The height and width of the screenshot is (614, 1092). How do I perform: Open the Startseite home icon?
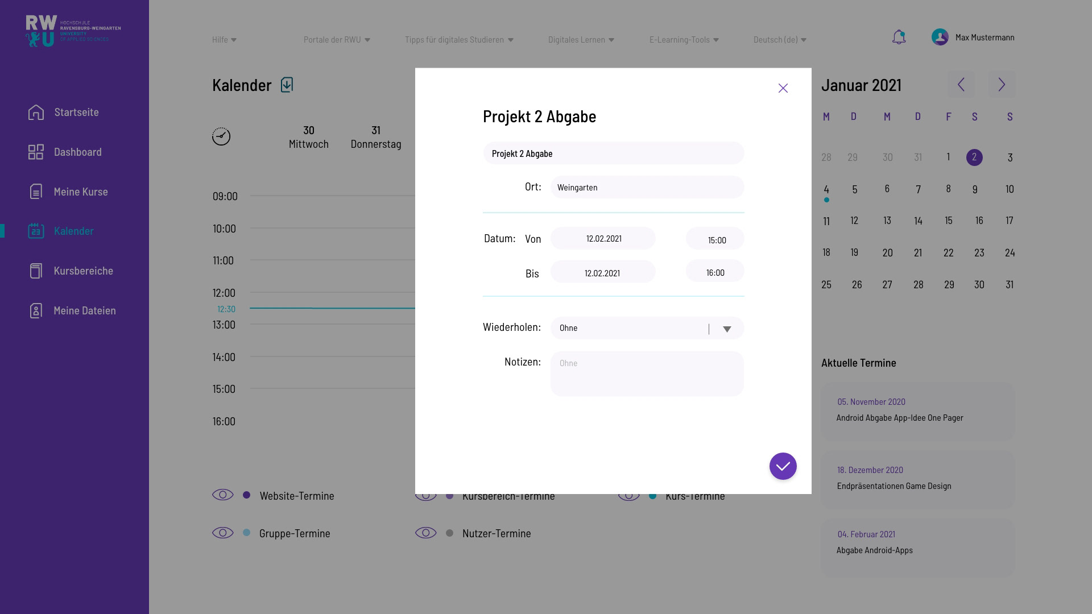(x=36, y=112)
